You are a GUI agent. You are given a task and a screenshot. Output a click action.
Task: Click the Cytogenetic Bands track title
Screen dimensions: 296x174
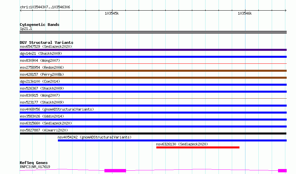click(40, 25)
